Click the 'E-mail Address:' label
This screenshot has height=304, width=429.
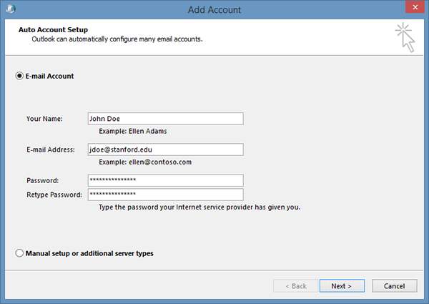51,149
